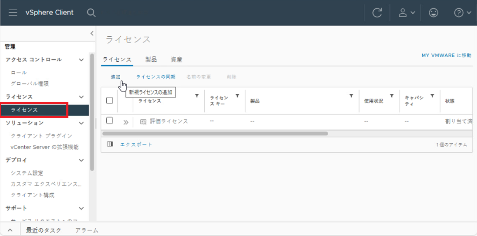Select the highlighted ライセンス sidebar item
Viewport: 477px width, 236px height.
click(45, 110)
